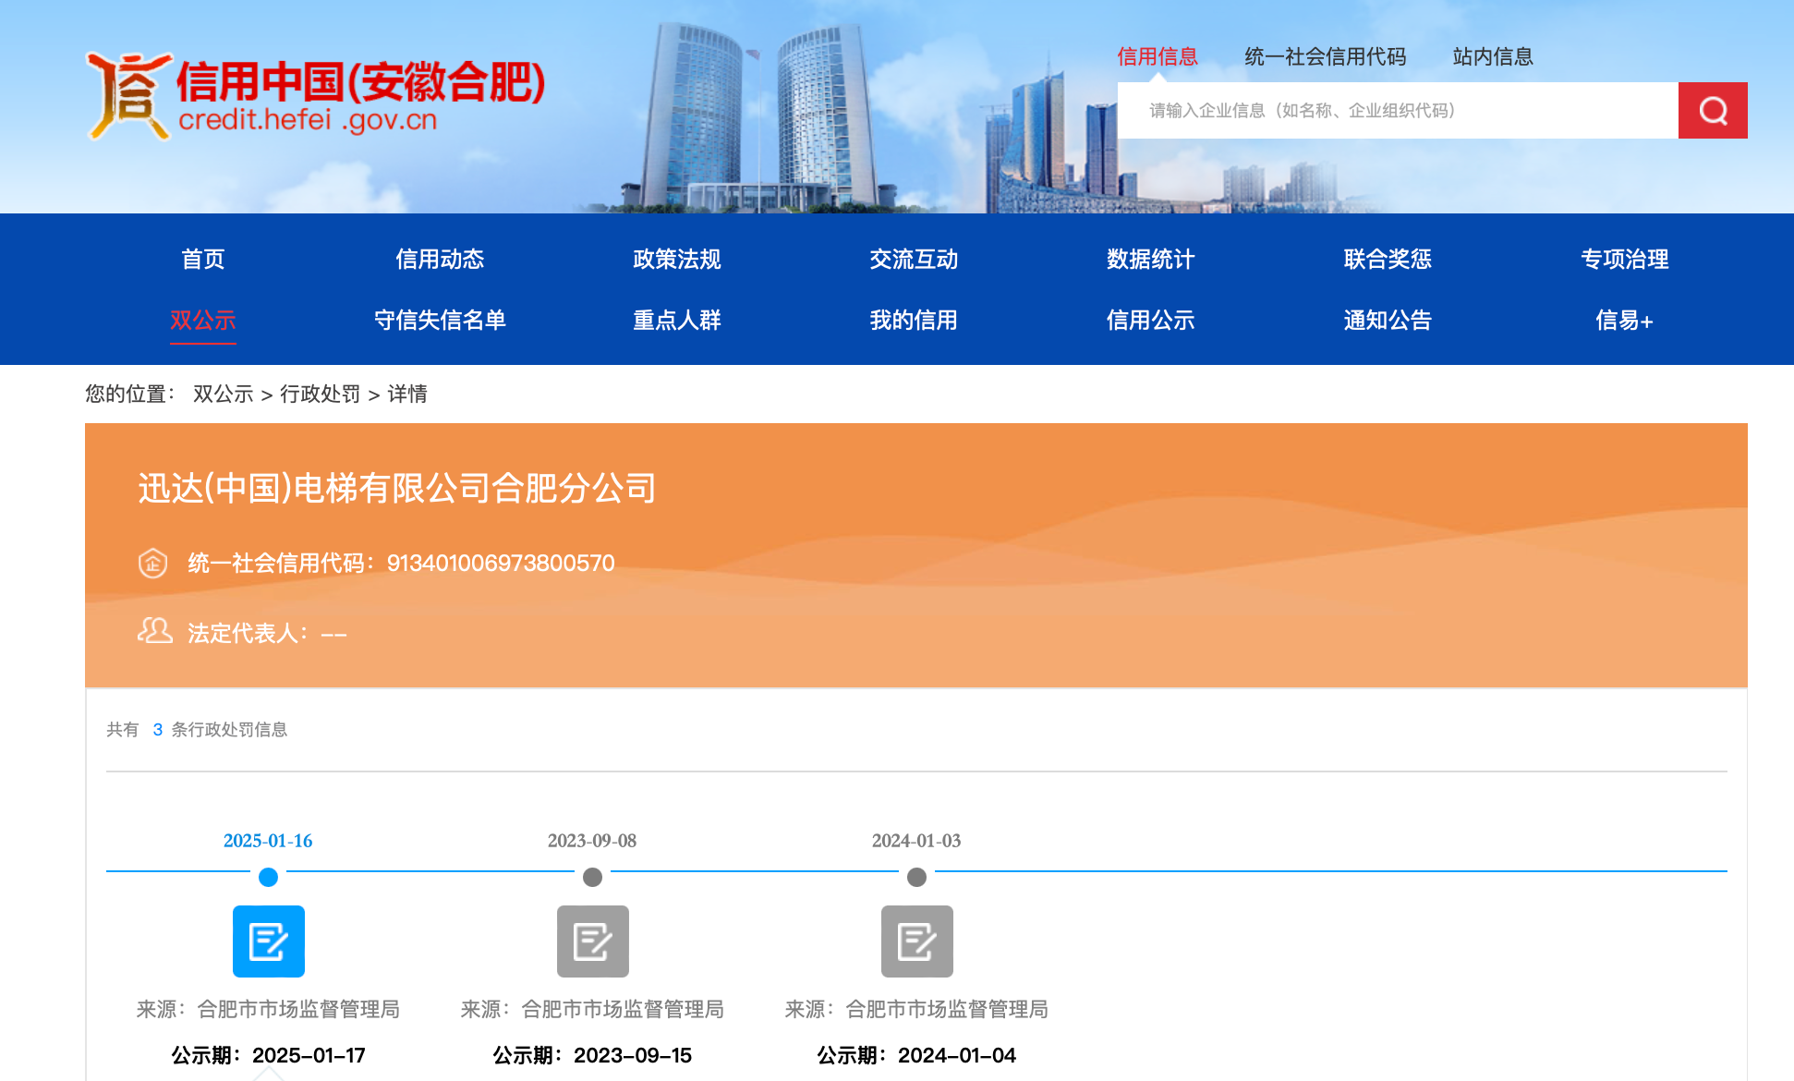This screenshot has height=1081, width=1794.
Task: Select the 2025-01-16 timeline dot
Action: pos(268,877)
